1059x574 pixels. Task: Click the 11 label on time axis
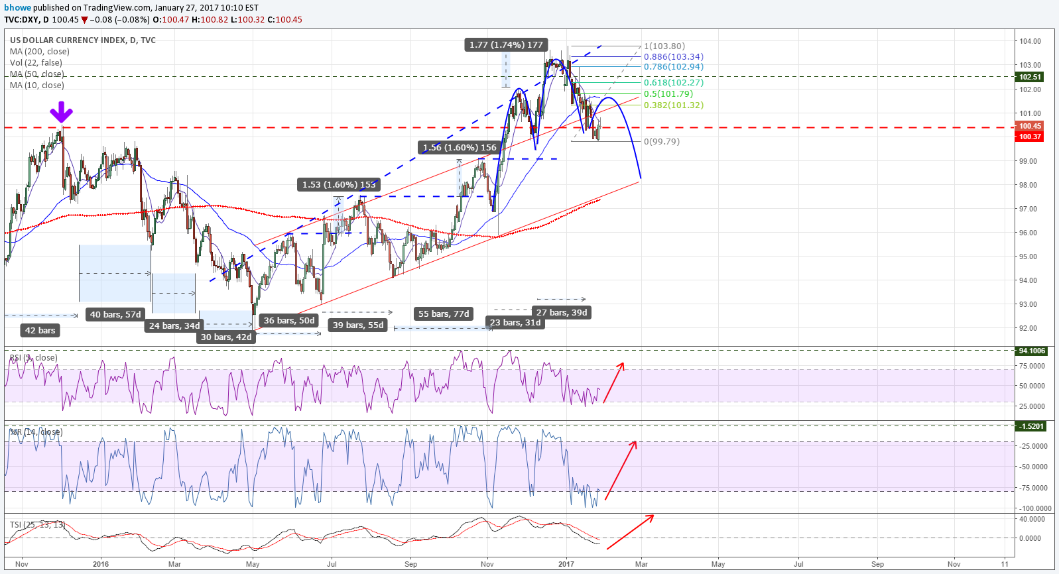coord(1005,564)
